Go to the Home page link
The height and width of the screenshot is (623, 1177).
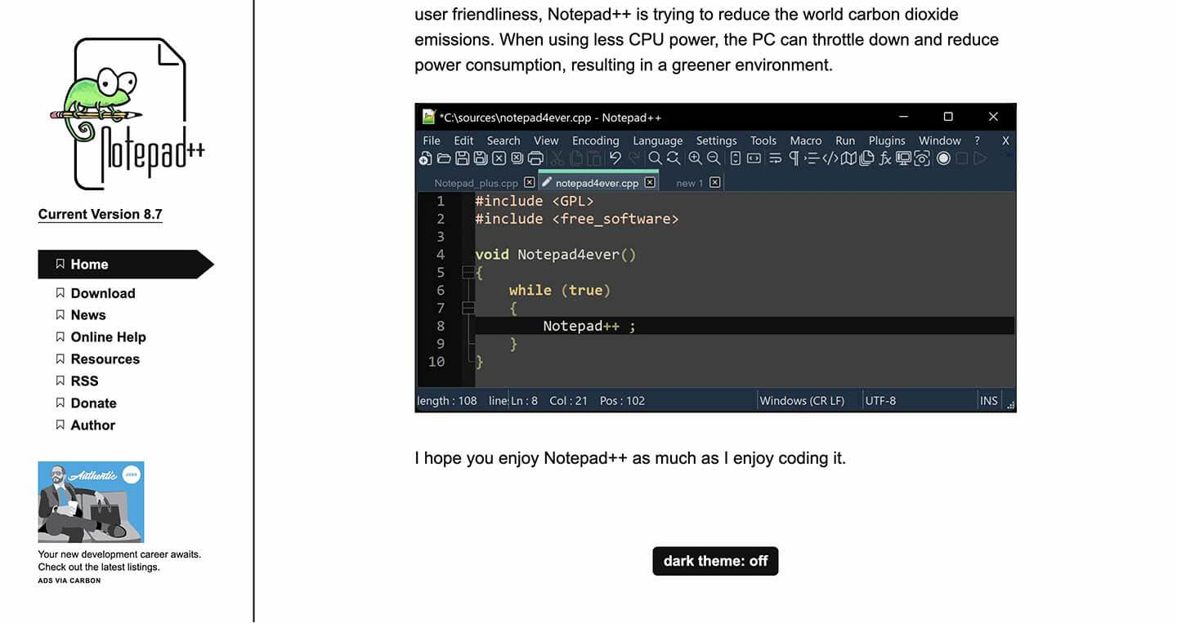[x=89, y=265]
